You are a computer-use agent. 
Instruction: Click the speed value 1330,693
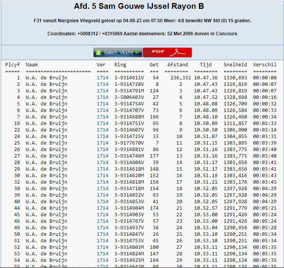(x=235, y=78)
